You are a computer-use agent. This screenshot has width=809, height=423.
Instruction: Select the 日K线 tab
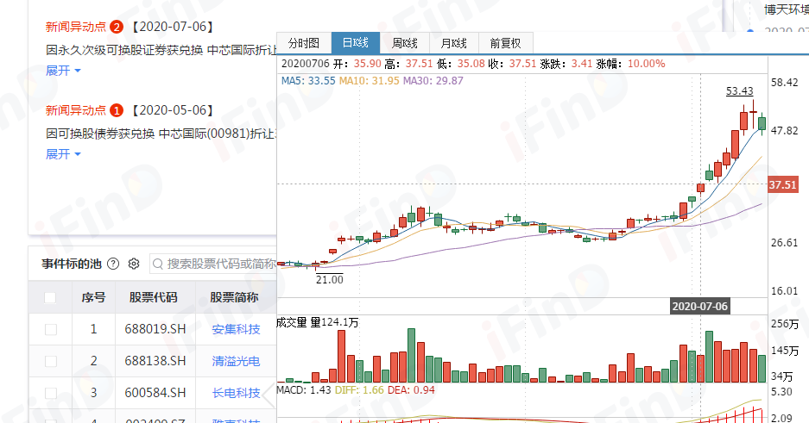click(x=356, y=43)
